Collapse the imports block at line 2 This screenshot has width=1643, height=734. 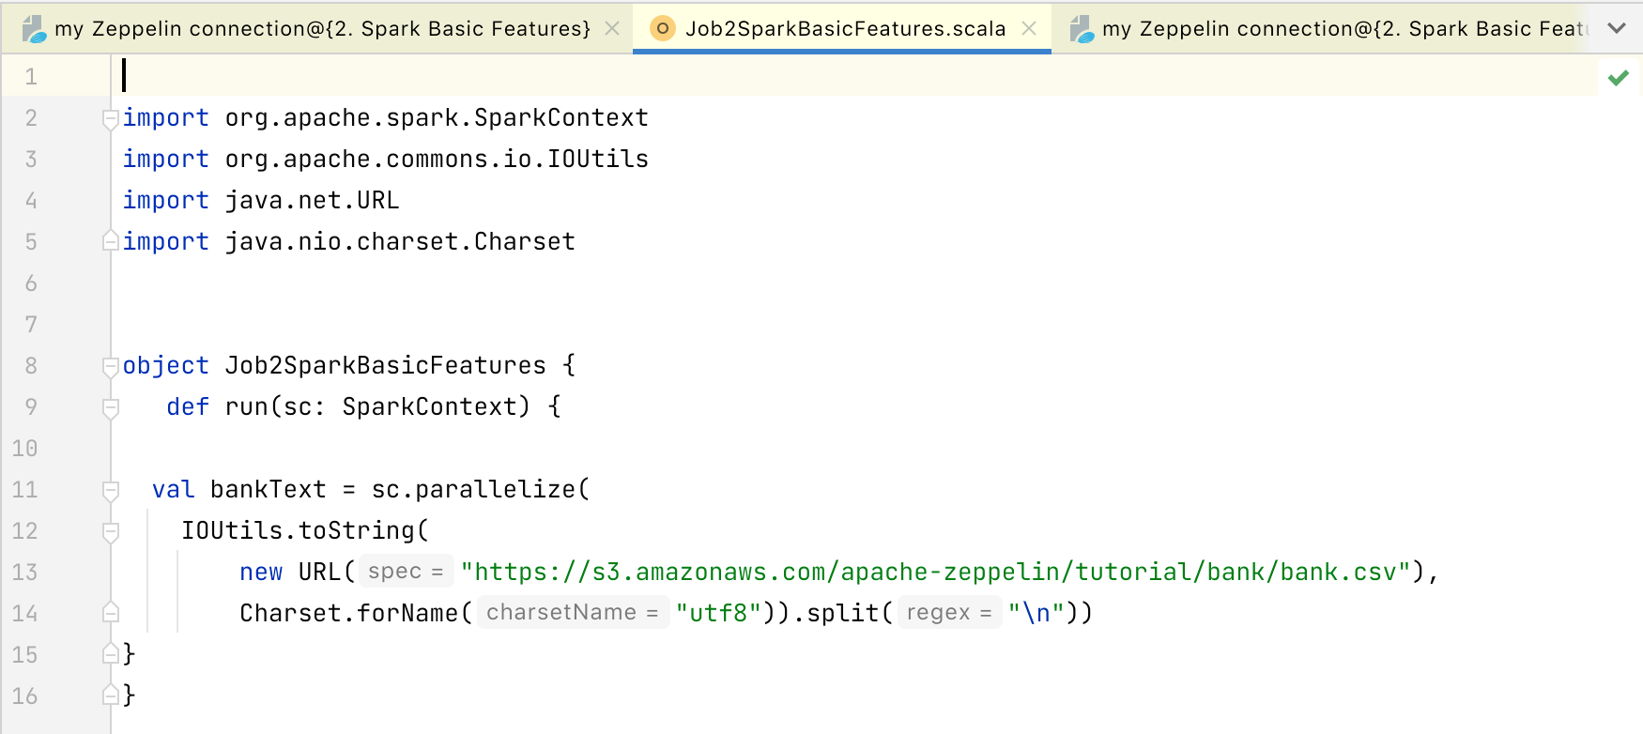click(111, 118)
